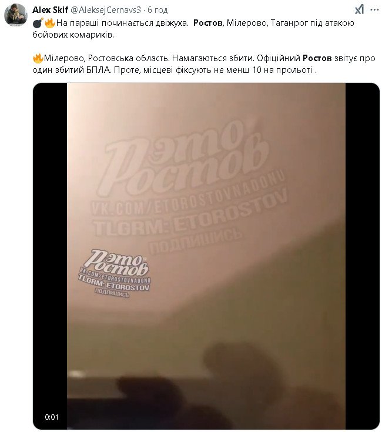The image size is (382, 432).
Task: Open the post via '6 год' timestamp
Action: (x=158, y=10)
